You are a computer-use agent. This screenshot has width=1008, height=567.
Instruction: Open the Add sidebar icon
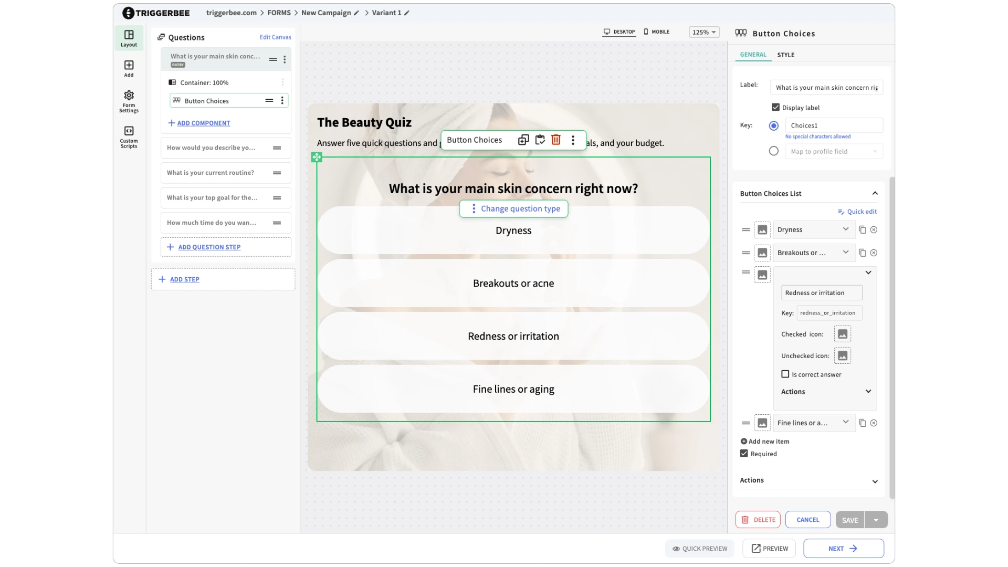(x=129, y=68)
